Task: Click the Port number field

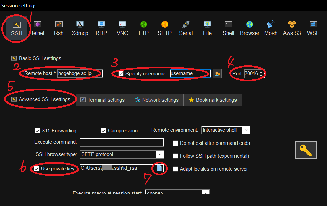Action: click(252, 74)
